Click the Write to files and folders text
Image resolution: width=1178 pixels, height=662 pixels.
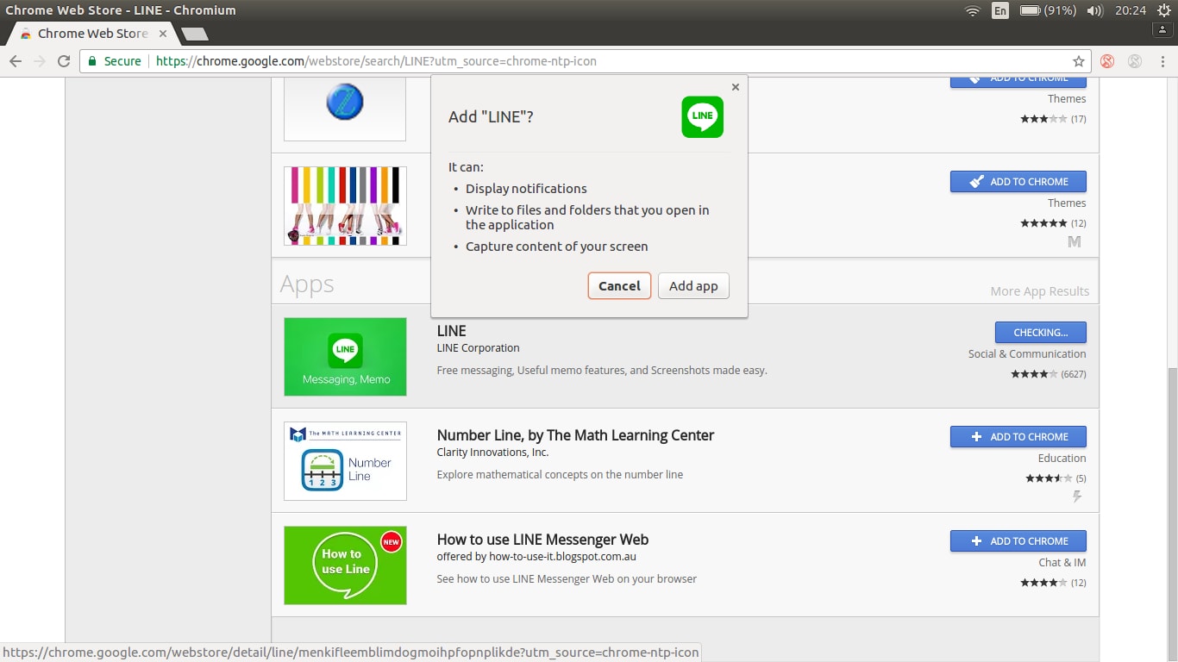[x=587, y=217]
